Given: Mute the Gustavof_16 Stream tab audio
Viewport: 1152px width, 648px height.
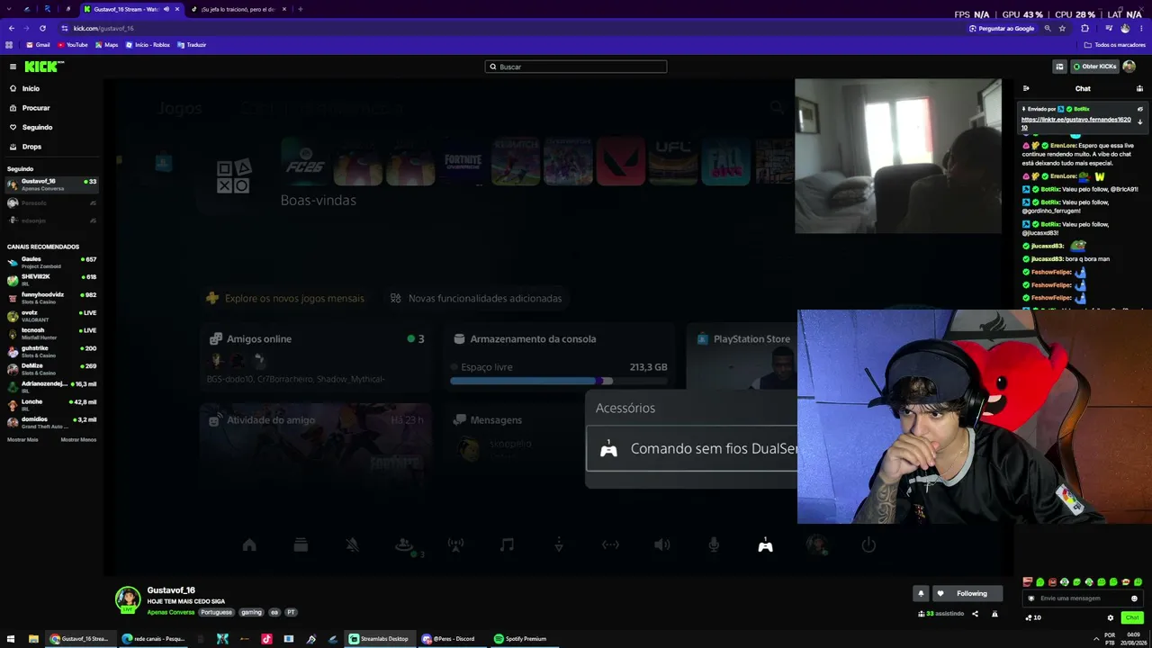Looking at the screenshot, I should (x=166, y=9).
